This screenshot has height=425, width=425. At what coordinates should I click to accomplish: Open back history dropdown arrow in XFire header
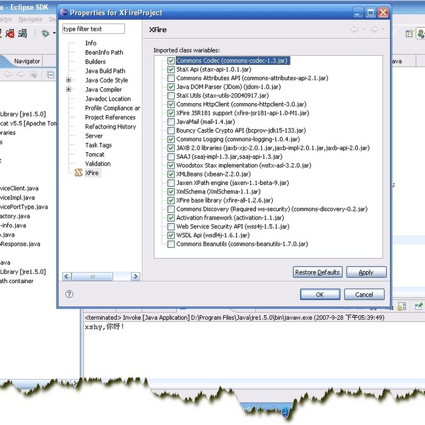[364, 29]
